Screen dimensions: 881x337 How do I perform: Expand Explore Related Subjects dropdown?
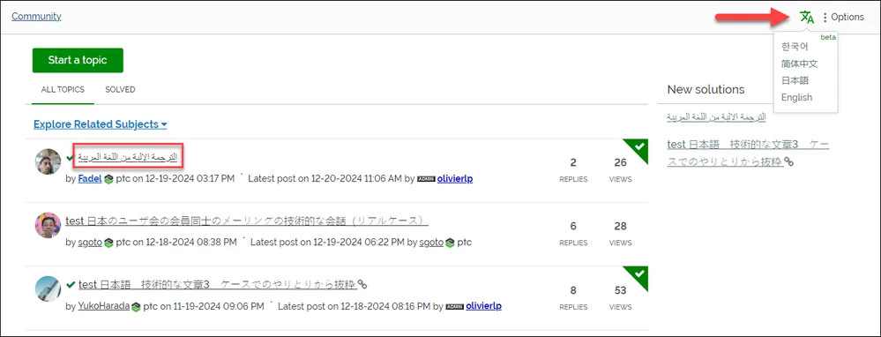point(100,124)
